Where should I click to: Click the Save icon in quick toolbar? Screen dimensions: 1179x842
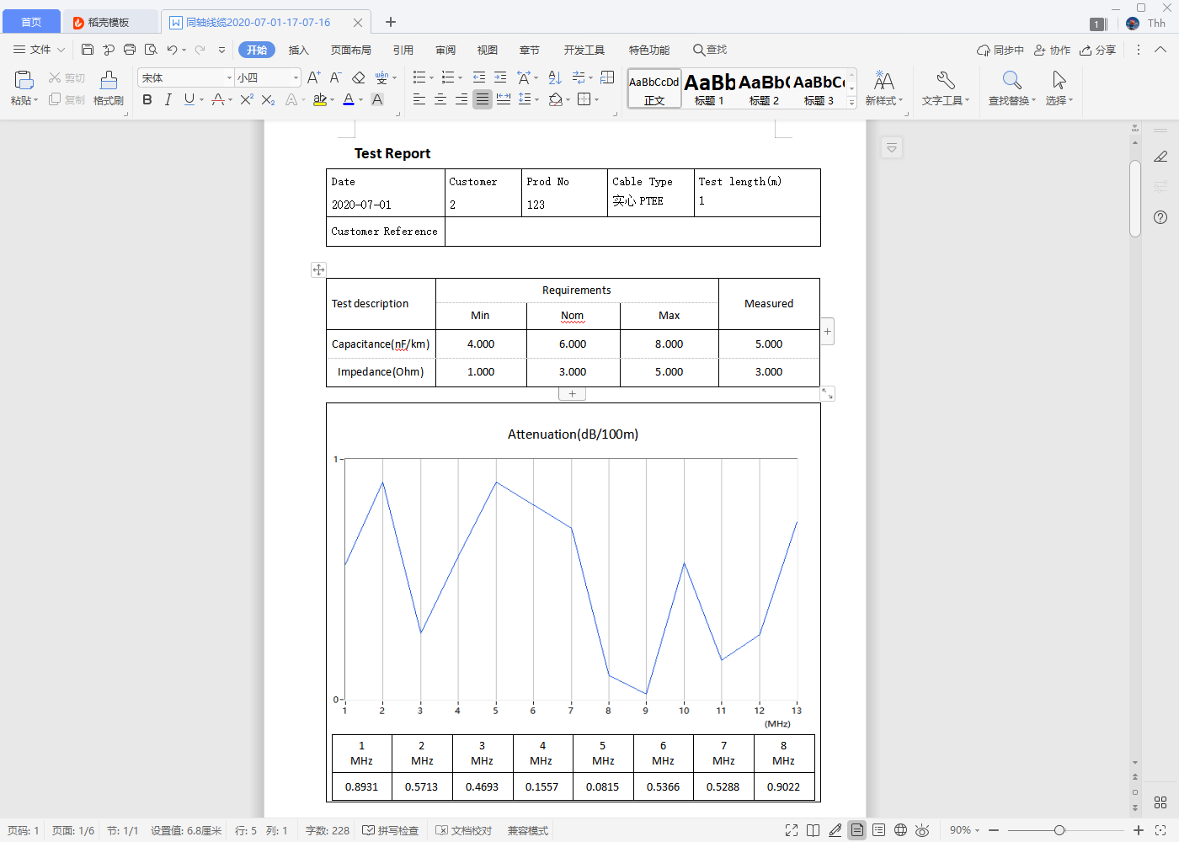[88, 50]
